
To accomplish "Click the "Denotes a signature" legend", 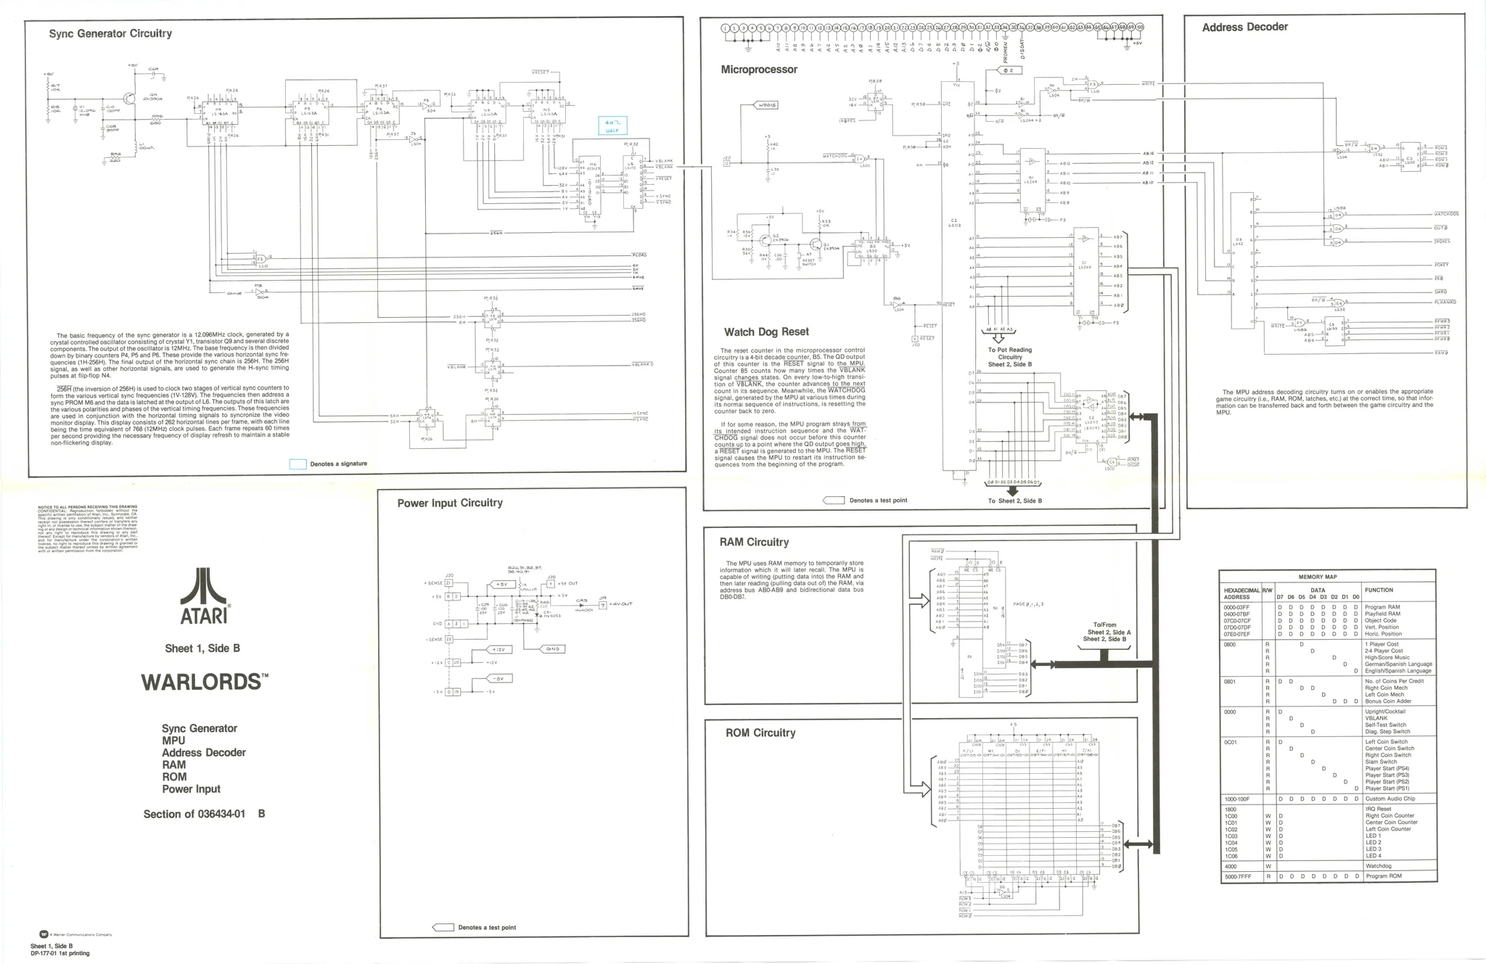I will pos(329,464).
